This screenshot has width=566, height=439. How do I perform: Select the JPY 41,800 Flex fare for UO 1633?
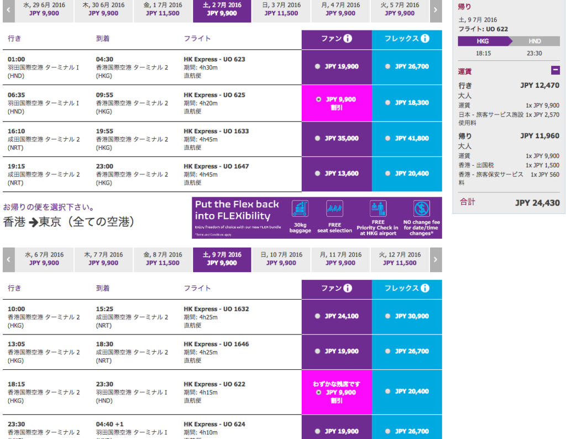(x=387, y=138)
